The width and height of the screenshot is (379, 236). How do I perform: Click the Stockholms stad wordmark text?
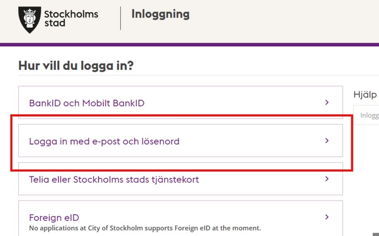(71, 18)
